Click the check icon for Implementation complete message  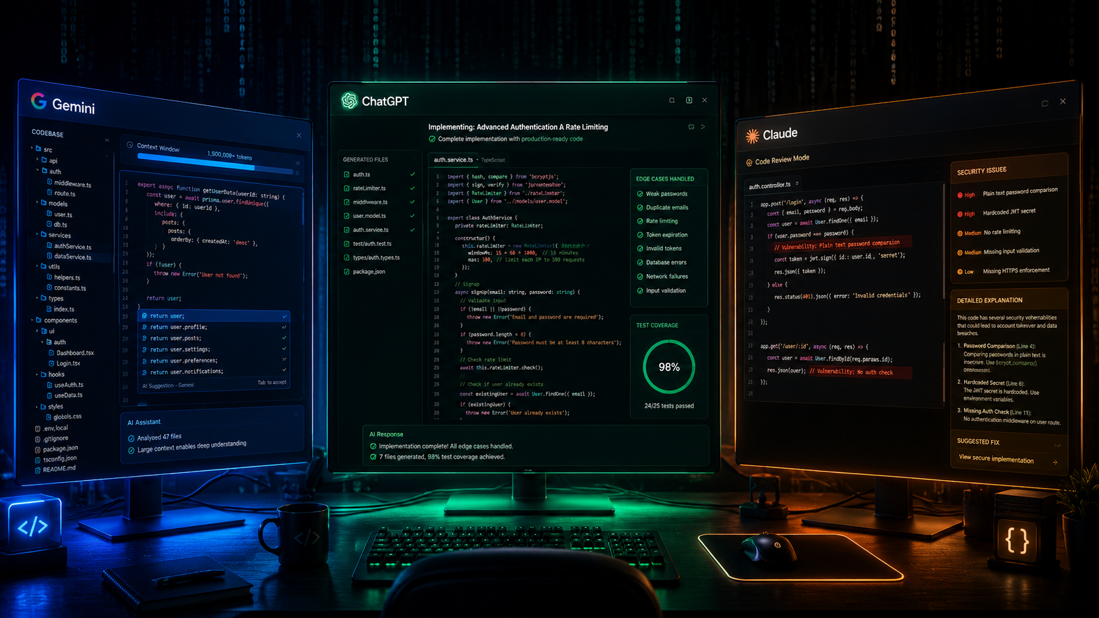(373, 447)
